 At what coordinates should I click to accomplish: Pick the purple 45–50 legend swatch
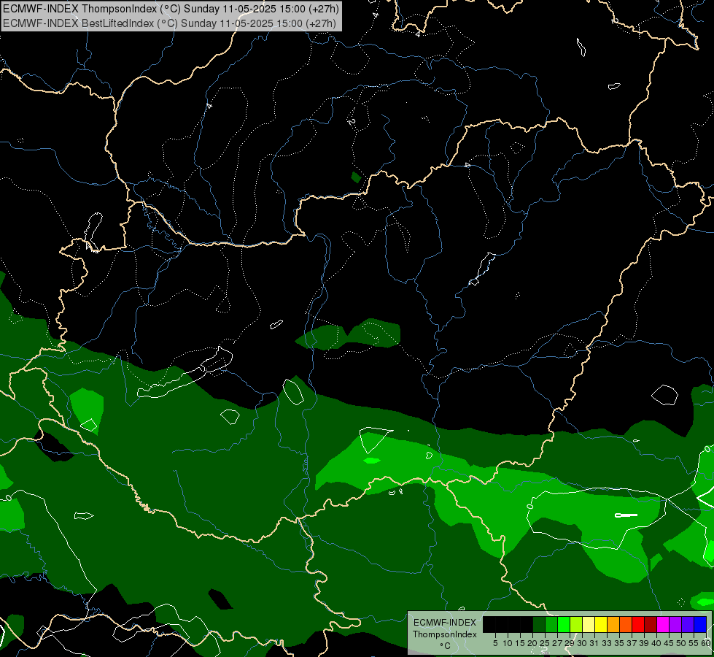pyautogui.click(x=675, y=624)
